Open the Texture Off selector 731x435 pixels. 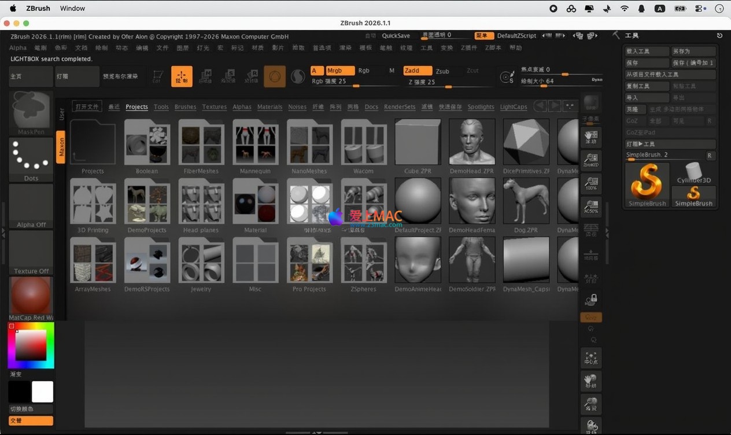click(x=31, y=253)
